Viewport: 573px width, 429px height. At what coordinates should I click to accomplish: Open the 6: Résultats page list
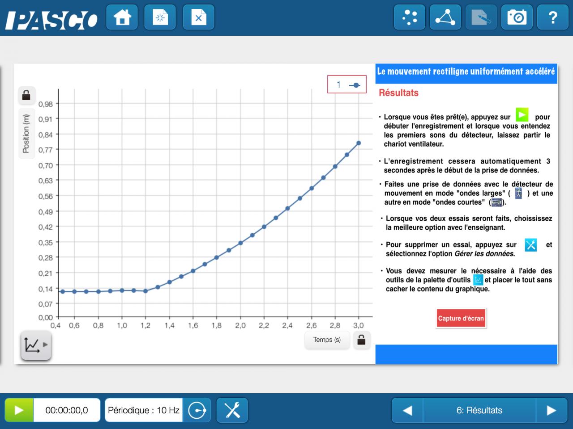coord(479,410)
